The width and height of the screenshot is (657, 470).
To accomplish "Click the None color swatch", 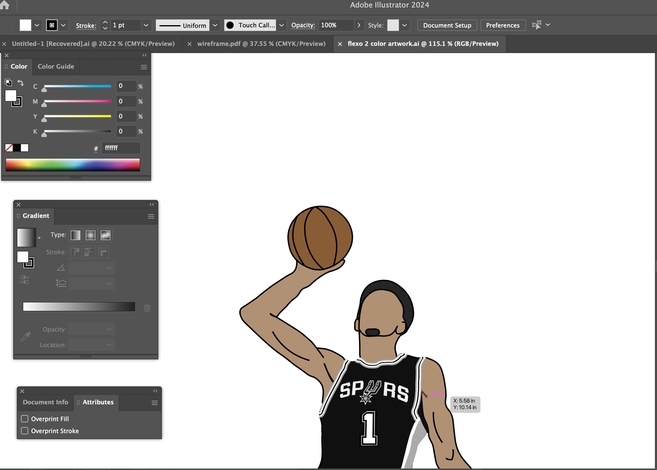I will point(9,148).
